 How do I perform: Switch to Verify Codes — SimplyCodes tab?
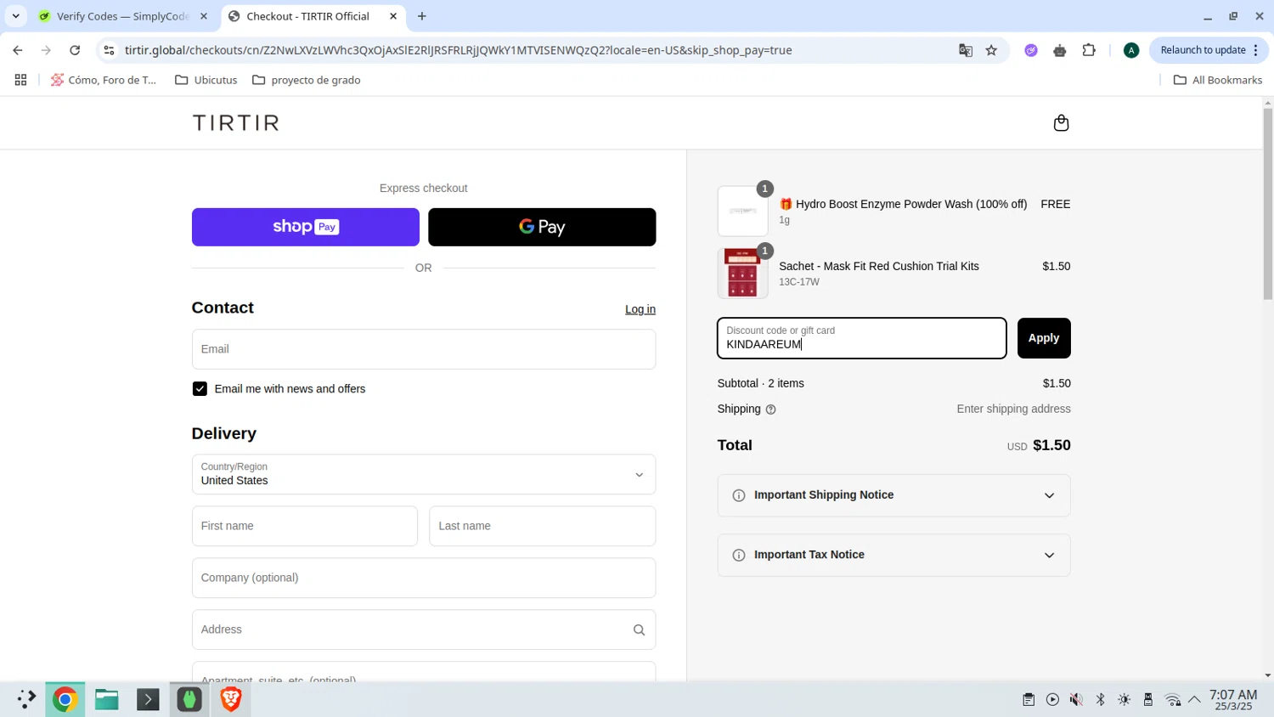(124, 16)
